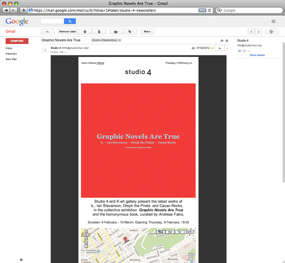285x263 pixels.
Task: Go forward with the browser forward arrow
Action: pyautogui.click(x=13, y=10)
